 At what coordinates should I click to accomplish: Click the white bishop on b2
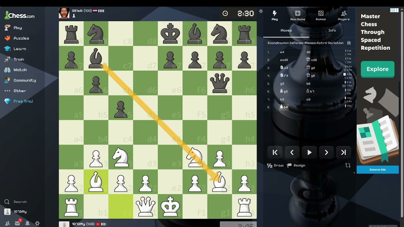[96, 182]
